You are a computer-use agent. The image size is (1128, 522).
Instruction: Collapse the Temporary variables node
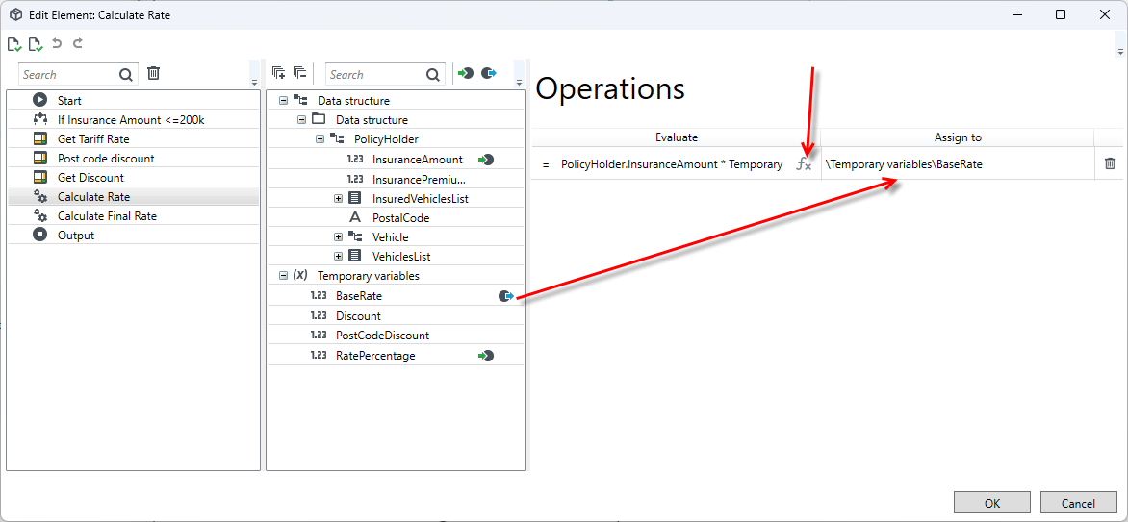[283, 275]
